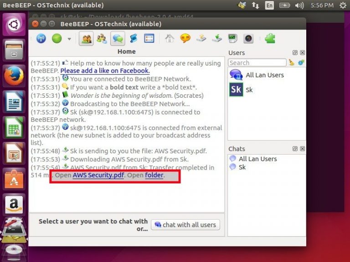Open the battery indicator in top panel
The image size is (350, 262).
284,5
